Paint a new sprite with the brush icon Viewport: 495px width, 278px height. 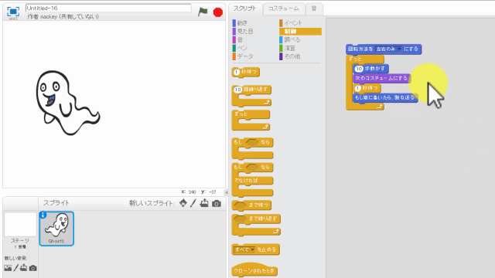click(x=193, y=203)
